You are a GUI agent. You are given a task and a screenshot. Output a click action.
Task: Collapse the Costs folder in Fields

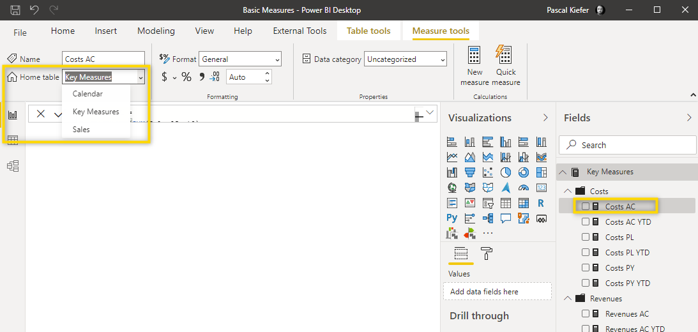(568, 191)
